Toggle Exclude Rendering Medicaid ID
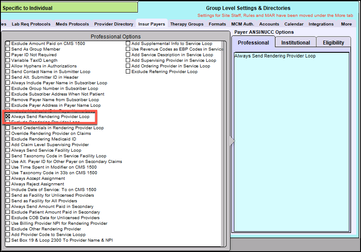The height and width of the screenshot is (252, 361). (x=8, y=139)
